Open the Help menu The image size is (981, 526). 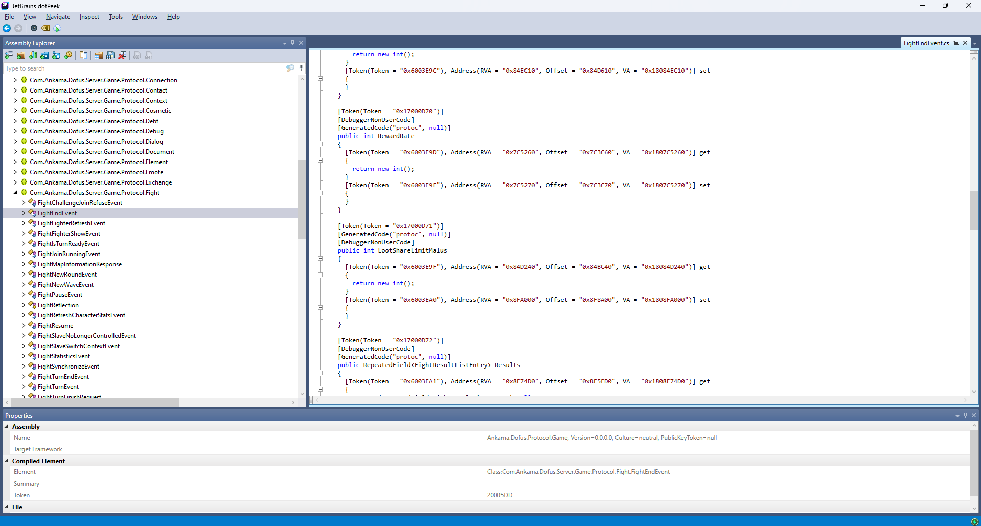coord(173,17)
